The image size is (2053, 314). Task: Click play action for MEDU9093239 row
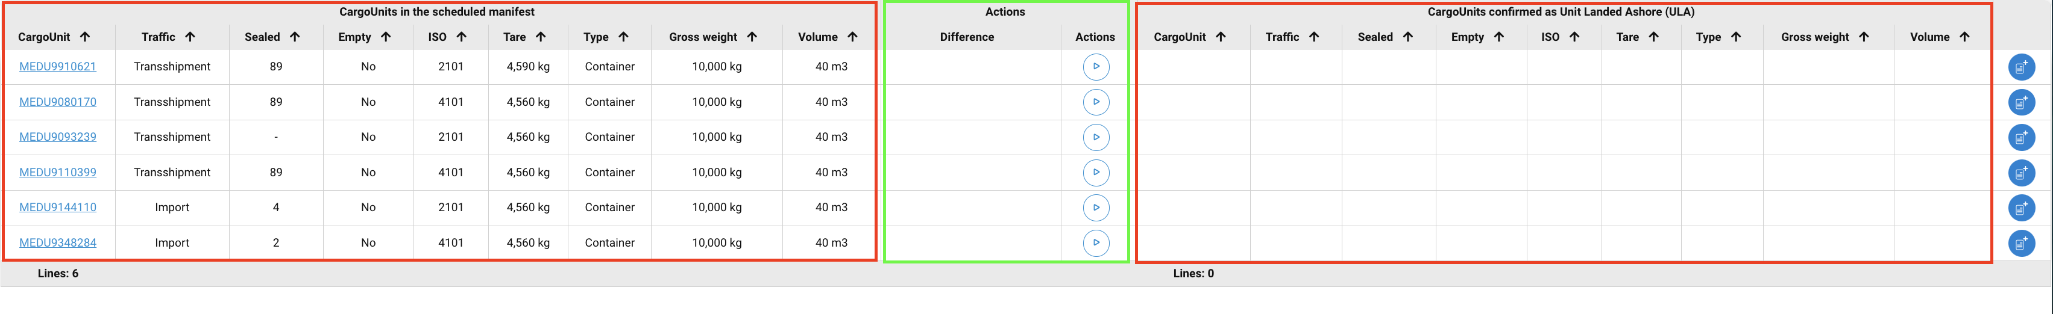(1096, 138)
